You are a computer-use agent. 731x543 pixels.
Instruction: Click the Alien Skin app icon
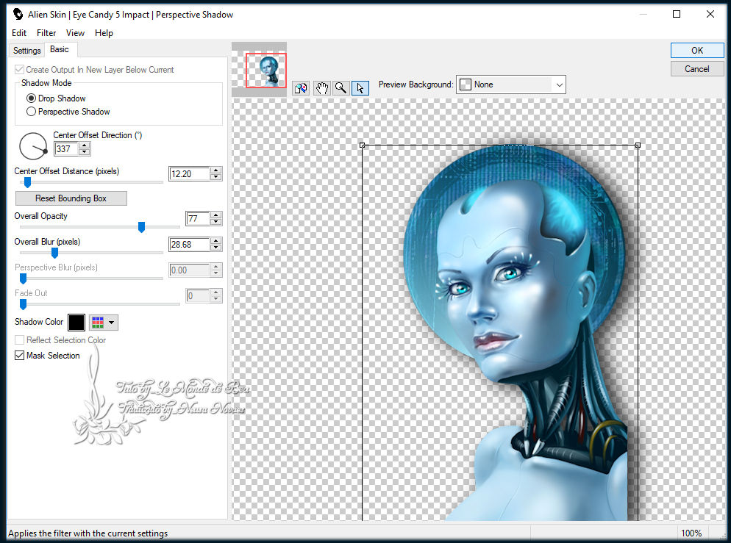pyautogui.click(x=18, y=15)
